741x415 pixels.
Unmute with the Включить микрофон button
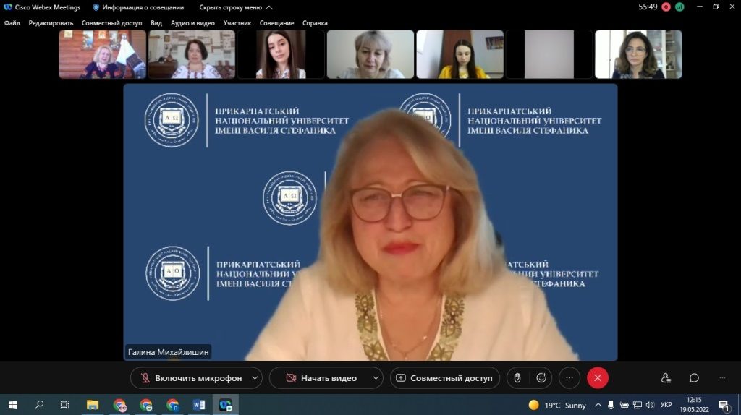pyautogui.click(x=190, y=377)
